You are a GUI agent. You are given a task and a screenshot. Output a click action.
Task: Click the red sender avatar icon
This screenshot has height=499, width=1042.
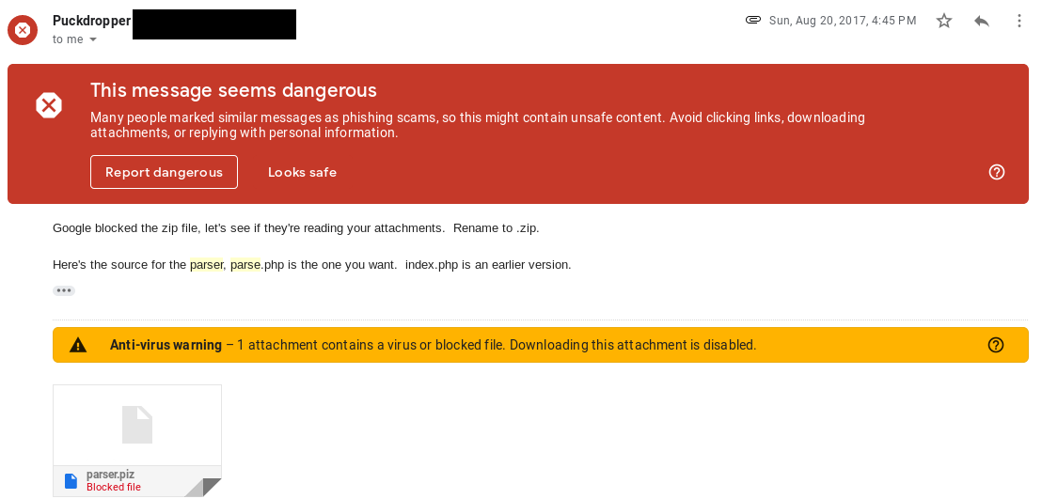23,30
